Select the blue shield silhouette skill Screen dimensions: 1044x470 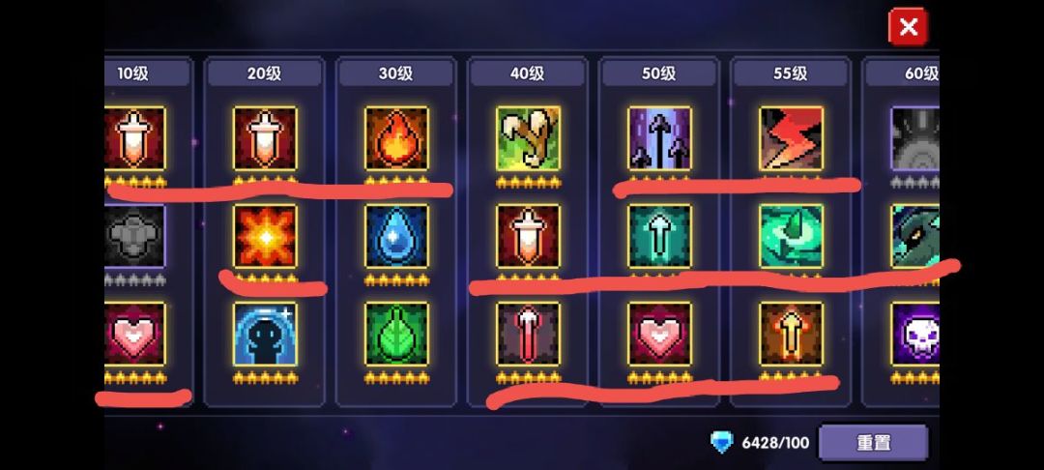click(x=265, y=335)
